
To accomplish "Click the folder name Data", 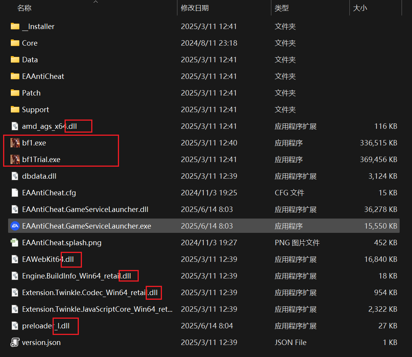I will tap(30, 60).
